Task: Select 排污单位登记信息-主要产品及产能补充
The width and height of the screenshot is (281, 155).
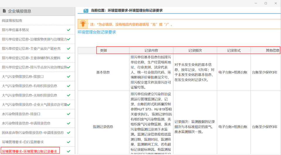Action: (31, 49)
